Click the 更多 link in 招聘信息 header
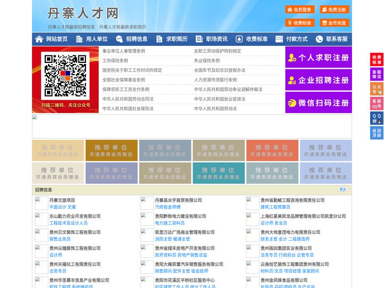 (343, 189)
